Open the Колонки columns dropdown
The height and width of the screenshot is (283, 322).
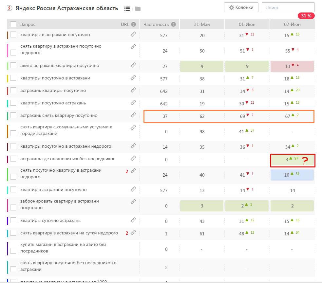(x=241, y=8)
